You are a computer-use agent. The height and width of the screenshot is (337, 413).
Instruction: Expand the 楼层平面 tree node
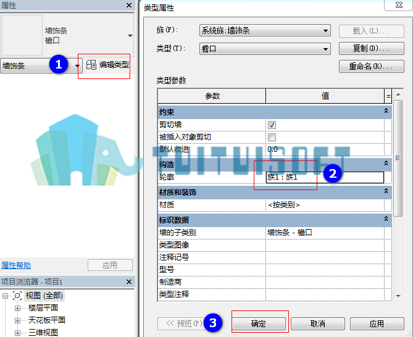[17, 308]
